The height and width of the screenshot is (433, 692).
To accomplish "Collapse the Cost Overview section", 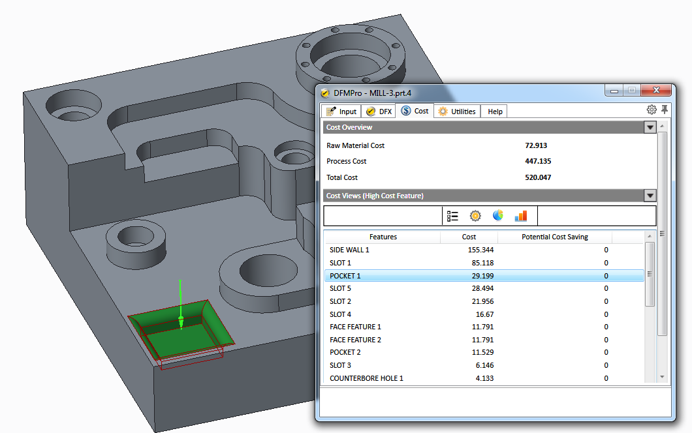I will point(650,127).
